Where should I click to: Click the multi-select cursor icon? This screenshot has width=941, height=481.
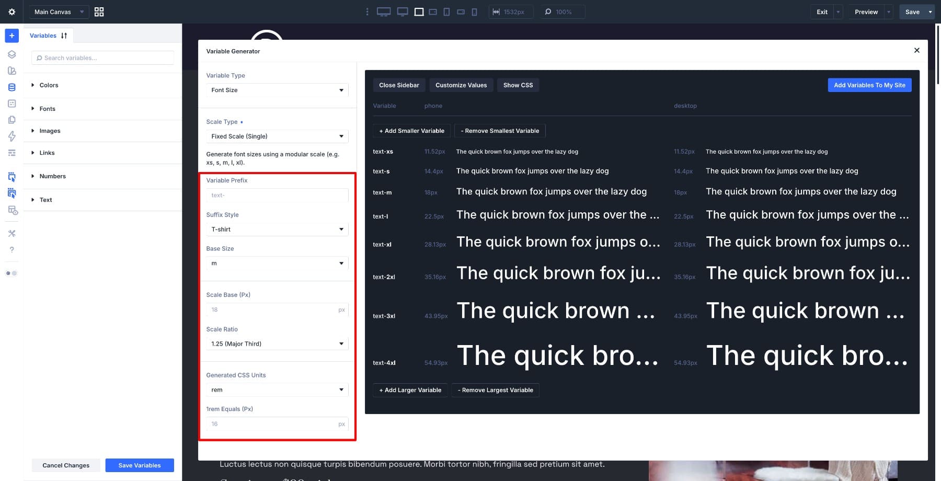coord(12,193)
